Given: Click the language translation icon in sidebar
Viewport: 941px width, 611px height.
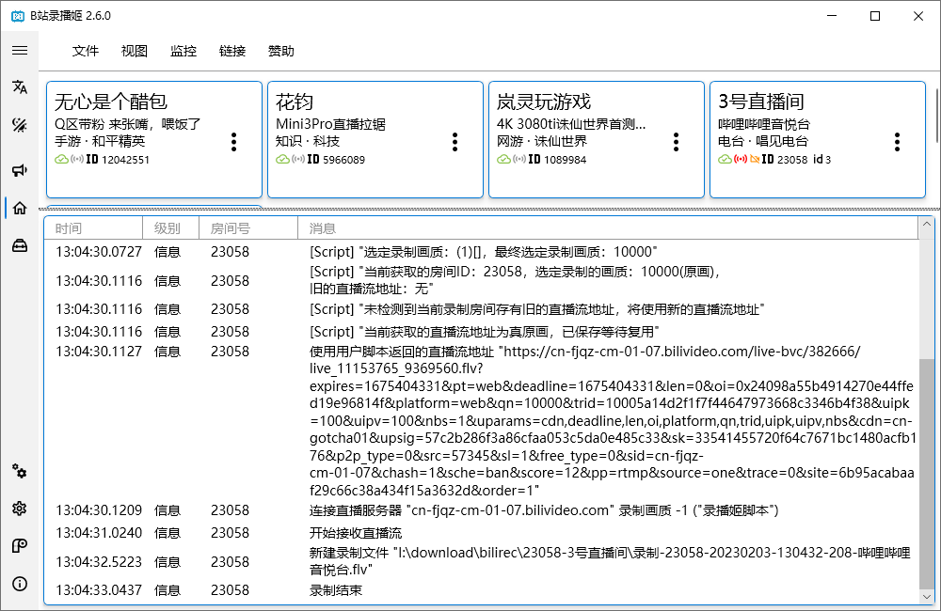Looking at the screenshot, I should pos(20,86).
